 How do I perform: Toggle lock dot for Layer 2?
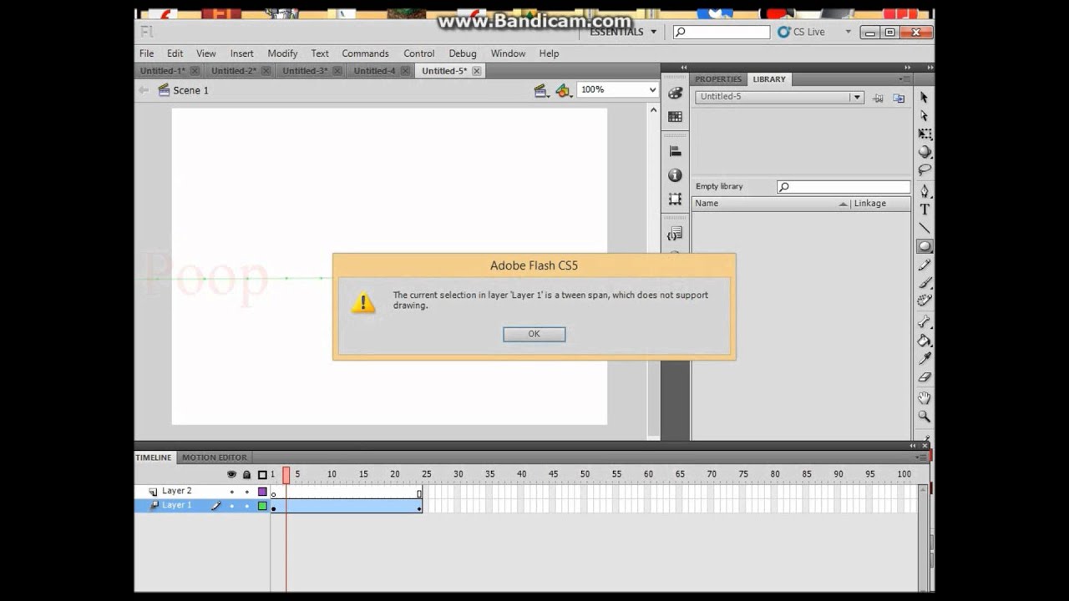246,492
